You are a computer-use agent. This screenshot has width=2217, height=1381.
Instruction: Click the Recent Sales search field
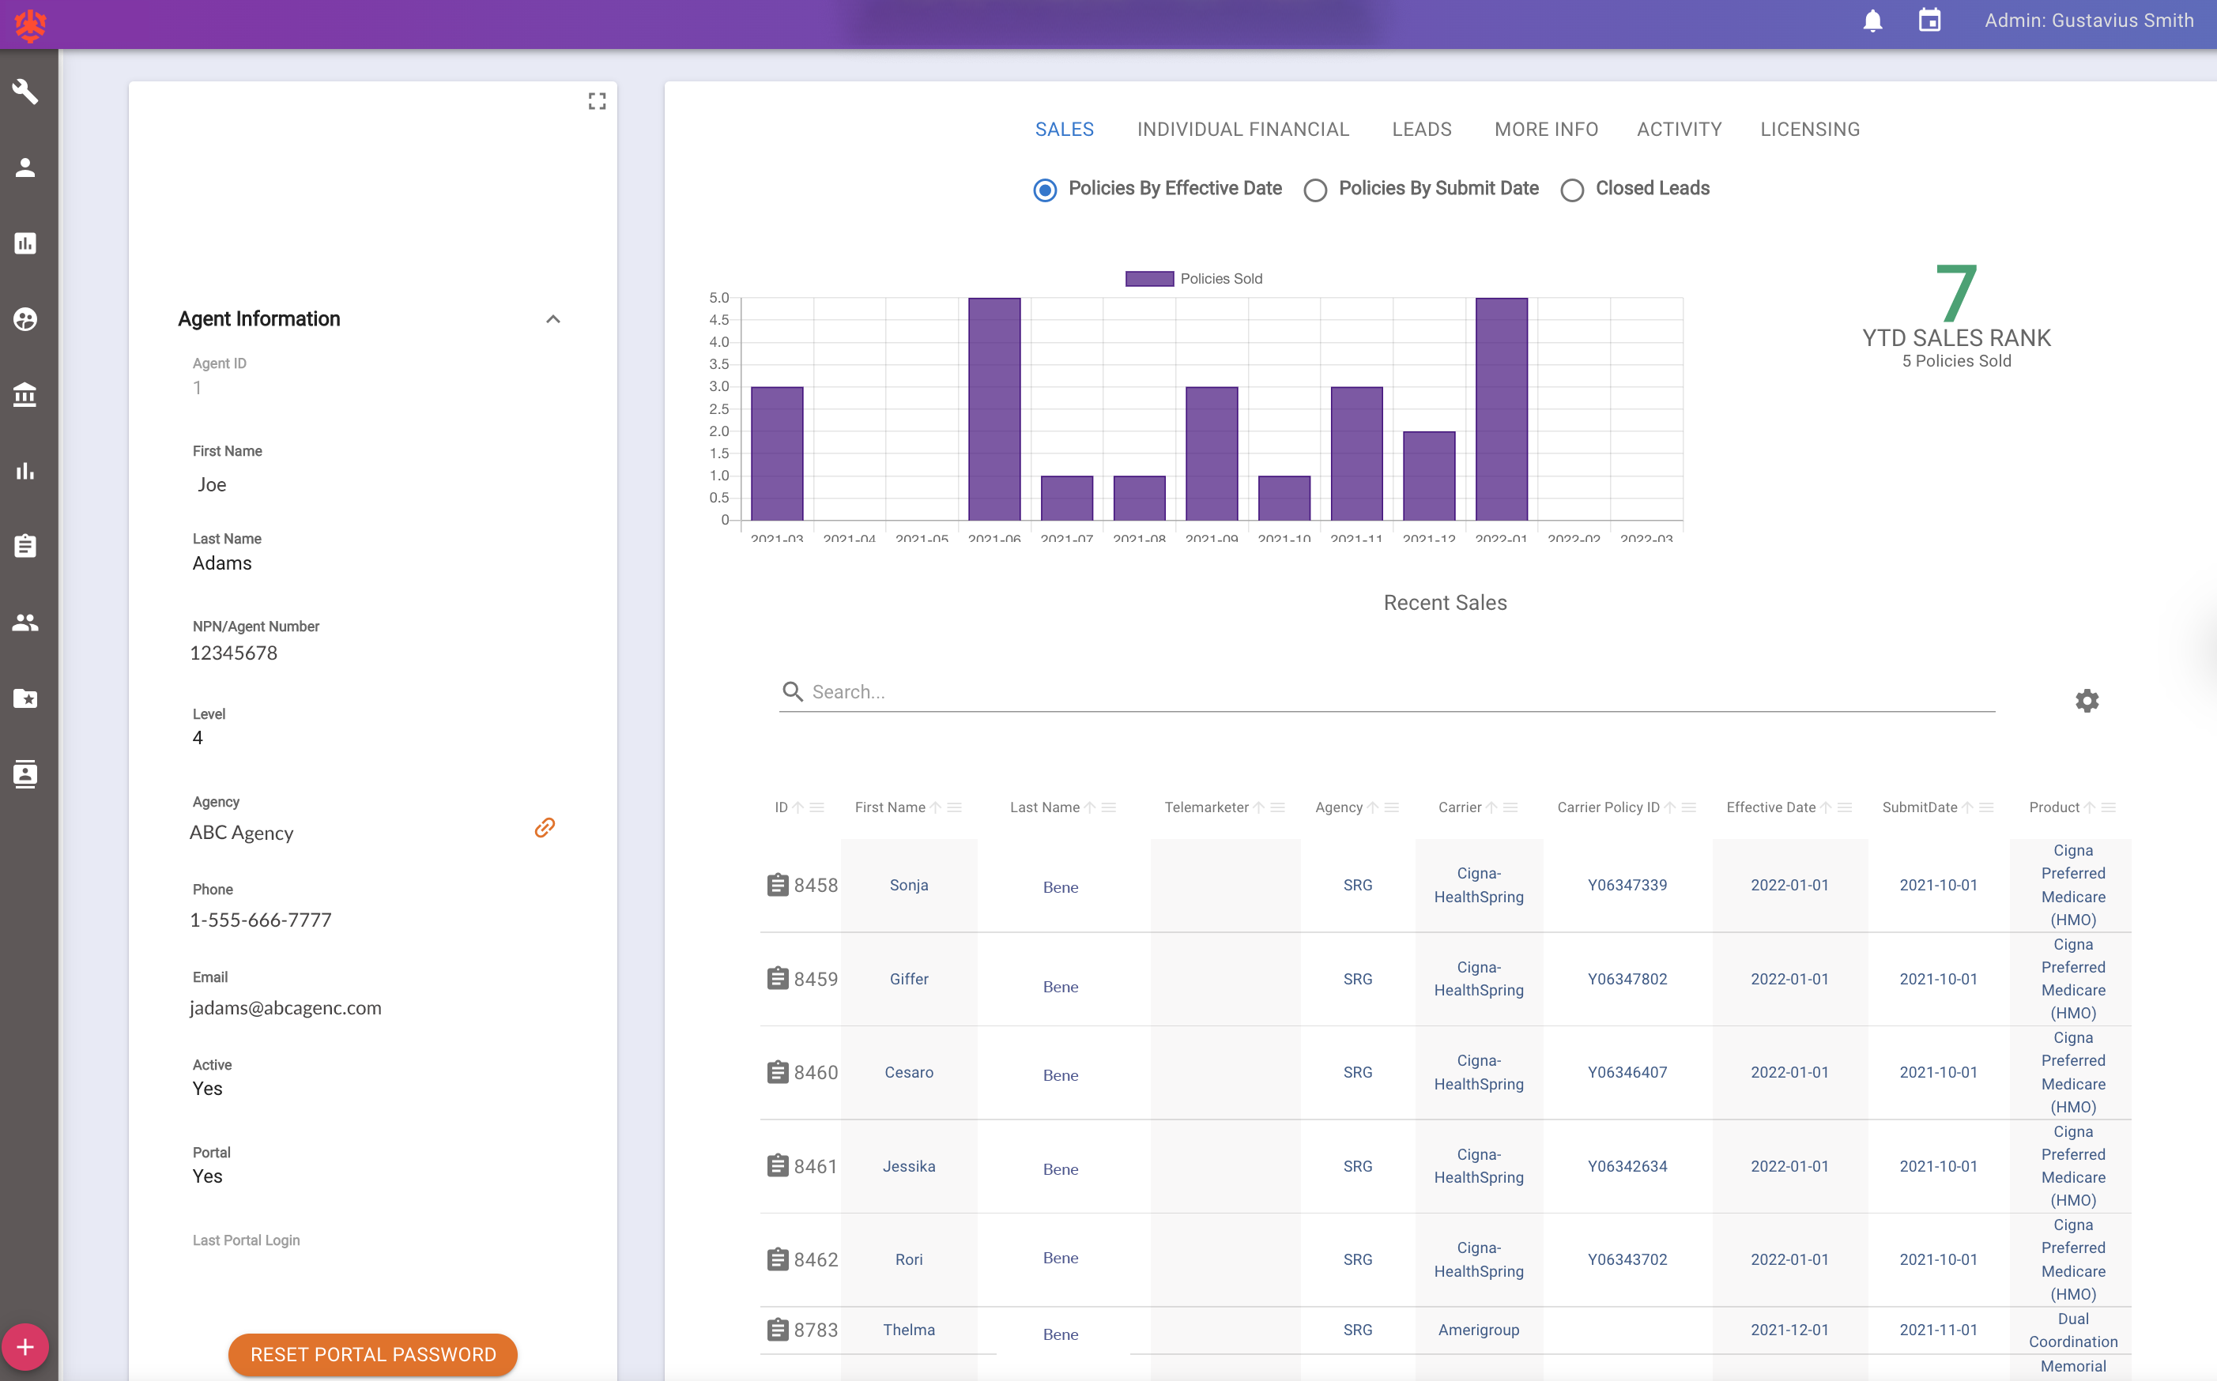[x=1386, y=692]
